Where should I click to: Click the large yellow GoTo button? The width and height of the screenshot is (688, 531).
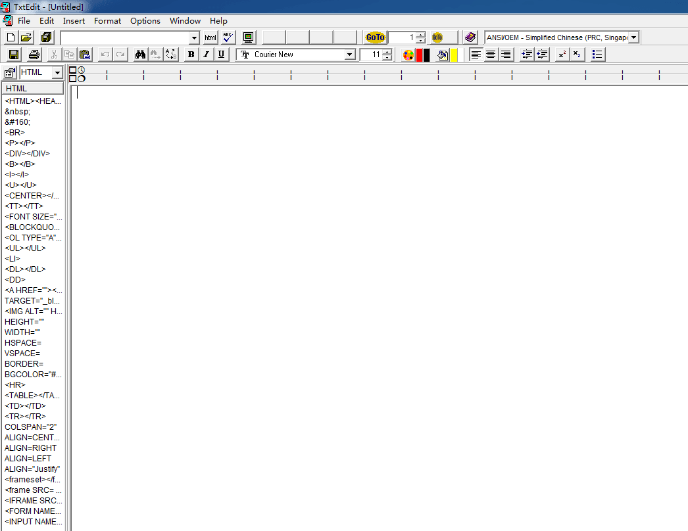(x=375, y=37)
